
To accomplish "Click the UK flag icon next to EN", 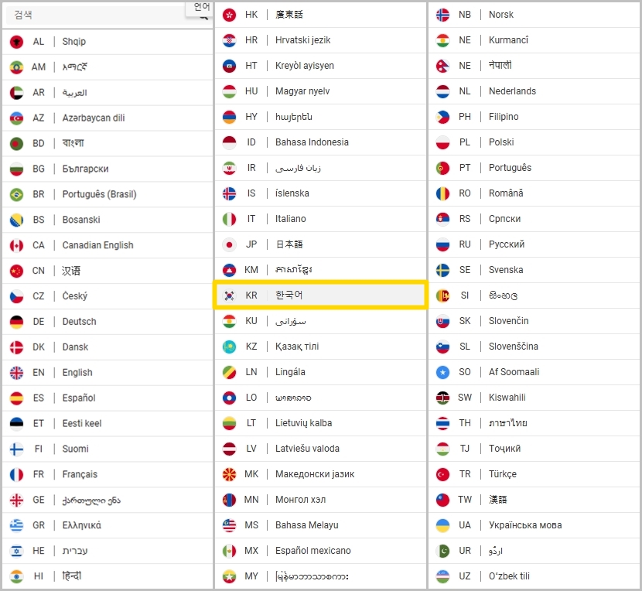I will 16,373.
